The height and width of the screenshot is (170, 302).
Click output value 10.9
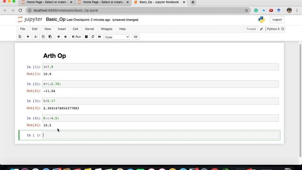tap(47, 74)
